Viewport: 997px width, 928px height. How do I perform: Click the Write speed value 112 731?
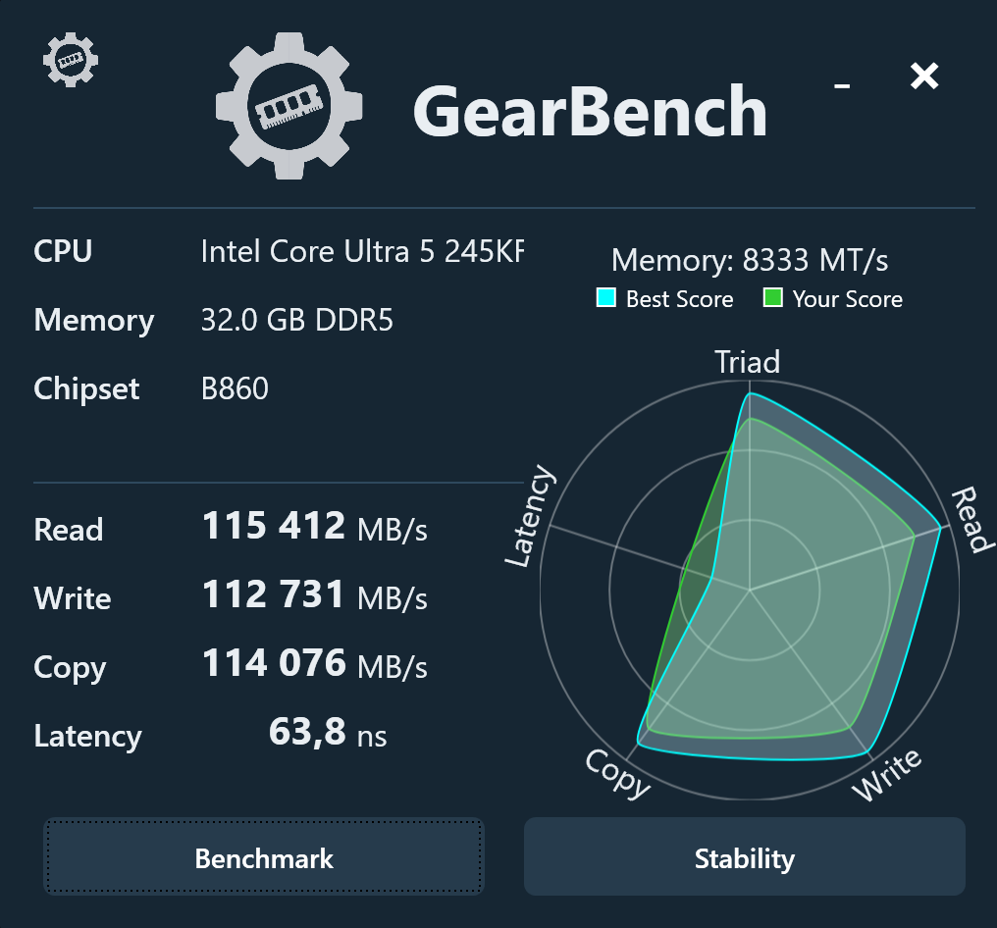pyautogui.click(x=274, y=594)
